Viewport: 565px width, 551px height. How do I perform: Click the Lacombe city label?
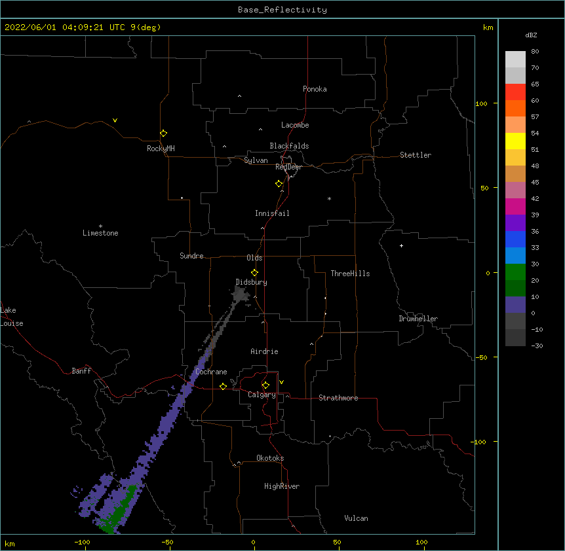click(x=295, y=125)
